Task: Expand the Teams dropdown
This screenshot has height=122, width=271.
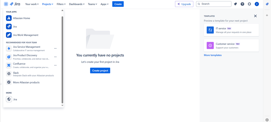Action: [x=93, y=4]
